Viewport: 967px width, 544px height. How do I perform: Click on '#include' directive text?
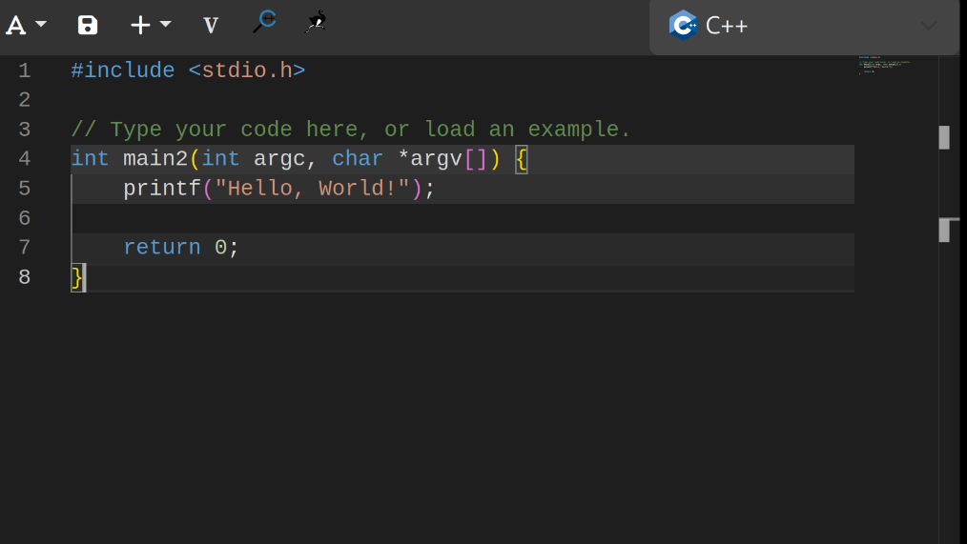(123, 71)
